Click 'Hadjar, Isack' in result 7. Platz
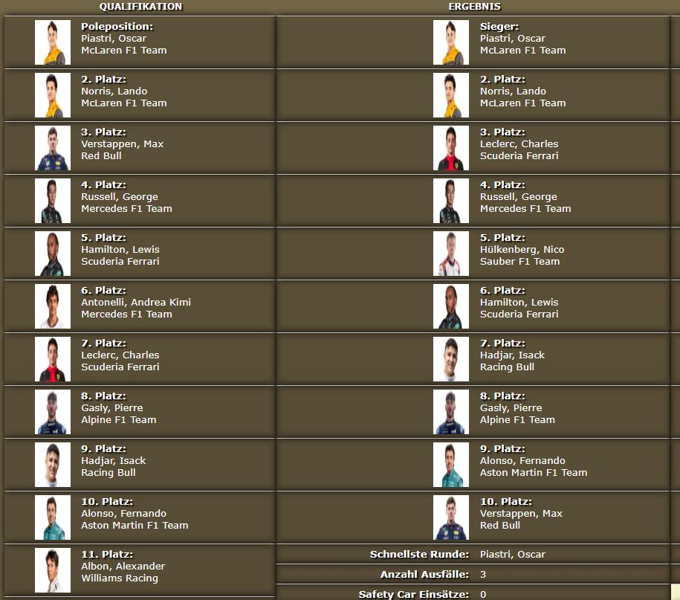680x600 pixels. [512, 355]
